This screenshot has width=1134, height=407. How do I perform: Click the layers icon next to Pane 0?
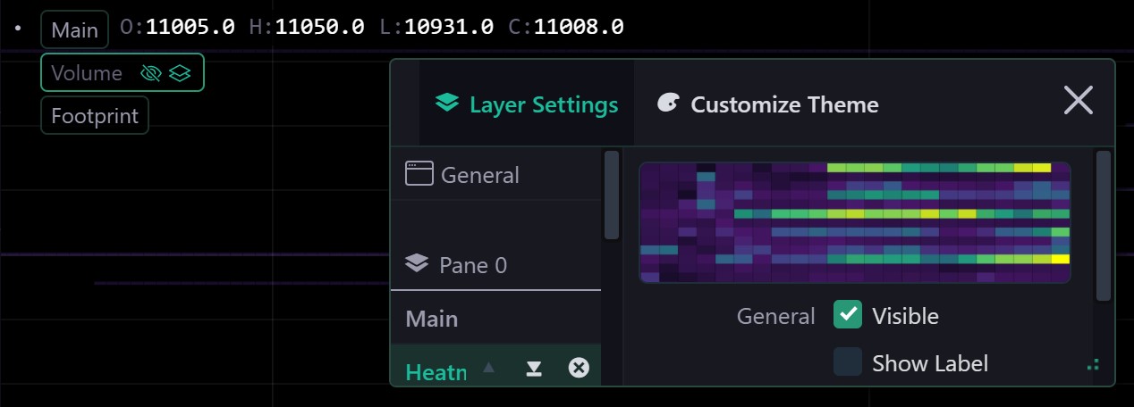pos(417,263)
